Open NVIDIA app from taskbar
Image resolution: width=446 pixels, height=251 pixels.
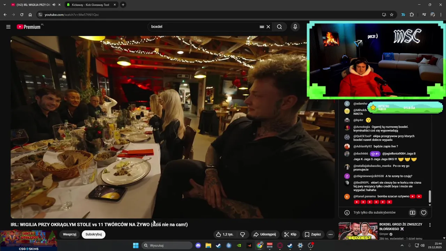(x=239, y=245)
